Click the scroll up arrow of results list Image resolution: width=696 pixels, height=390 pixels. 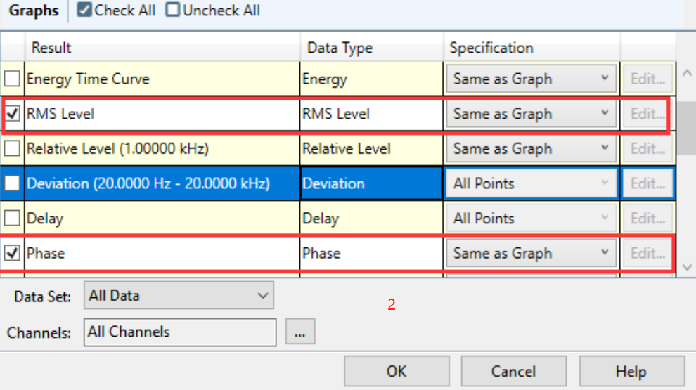[687, 73]
